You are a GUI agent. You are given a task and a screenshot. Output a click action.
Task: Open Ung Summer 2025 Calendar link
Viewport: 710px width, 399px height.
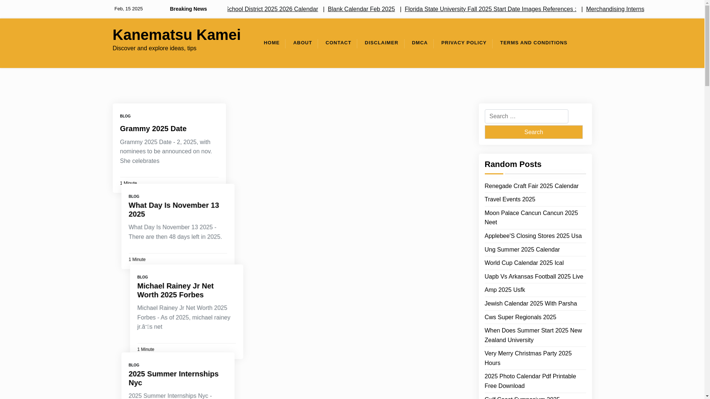[522, 249]
